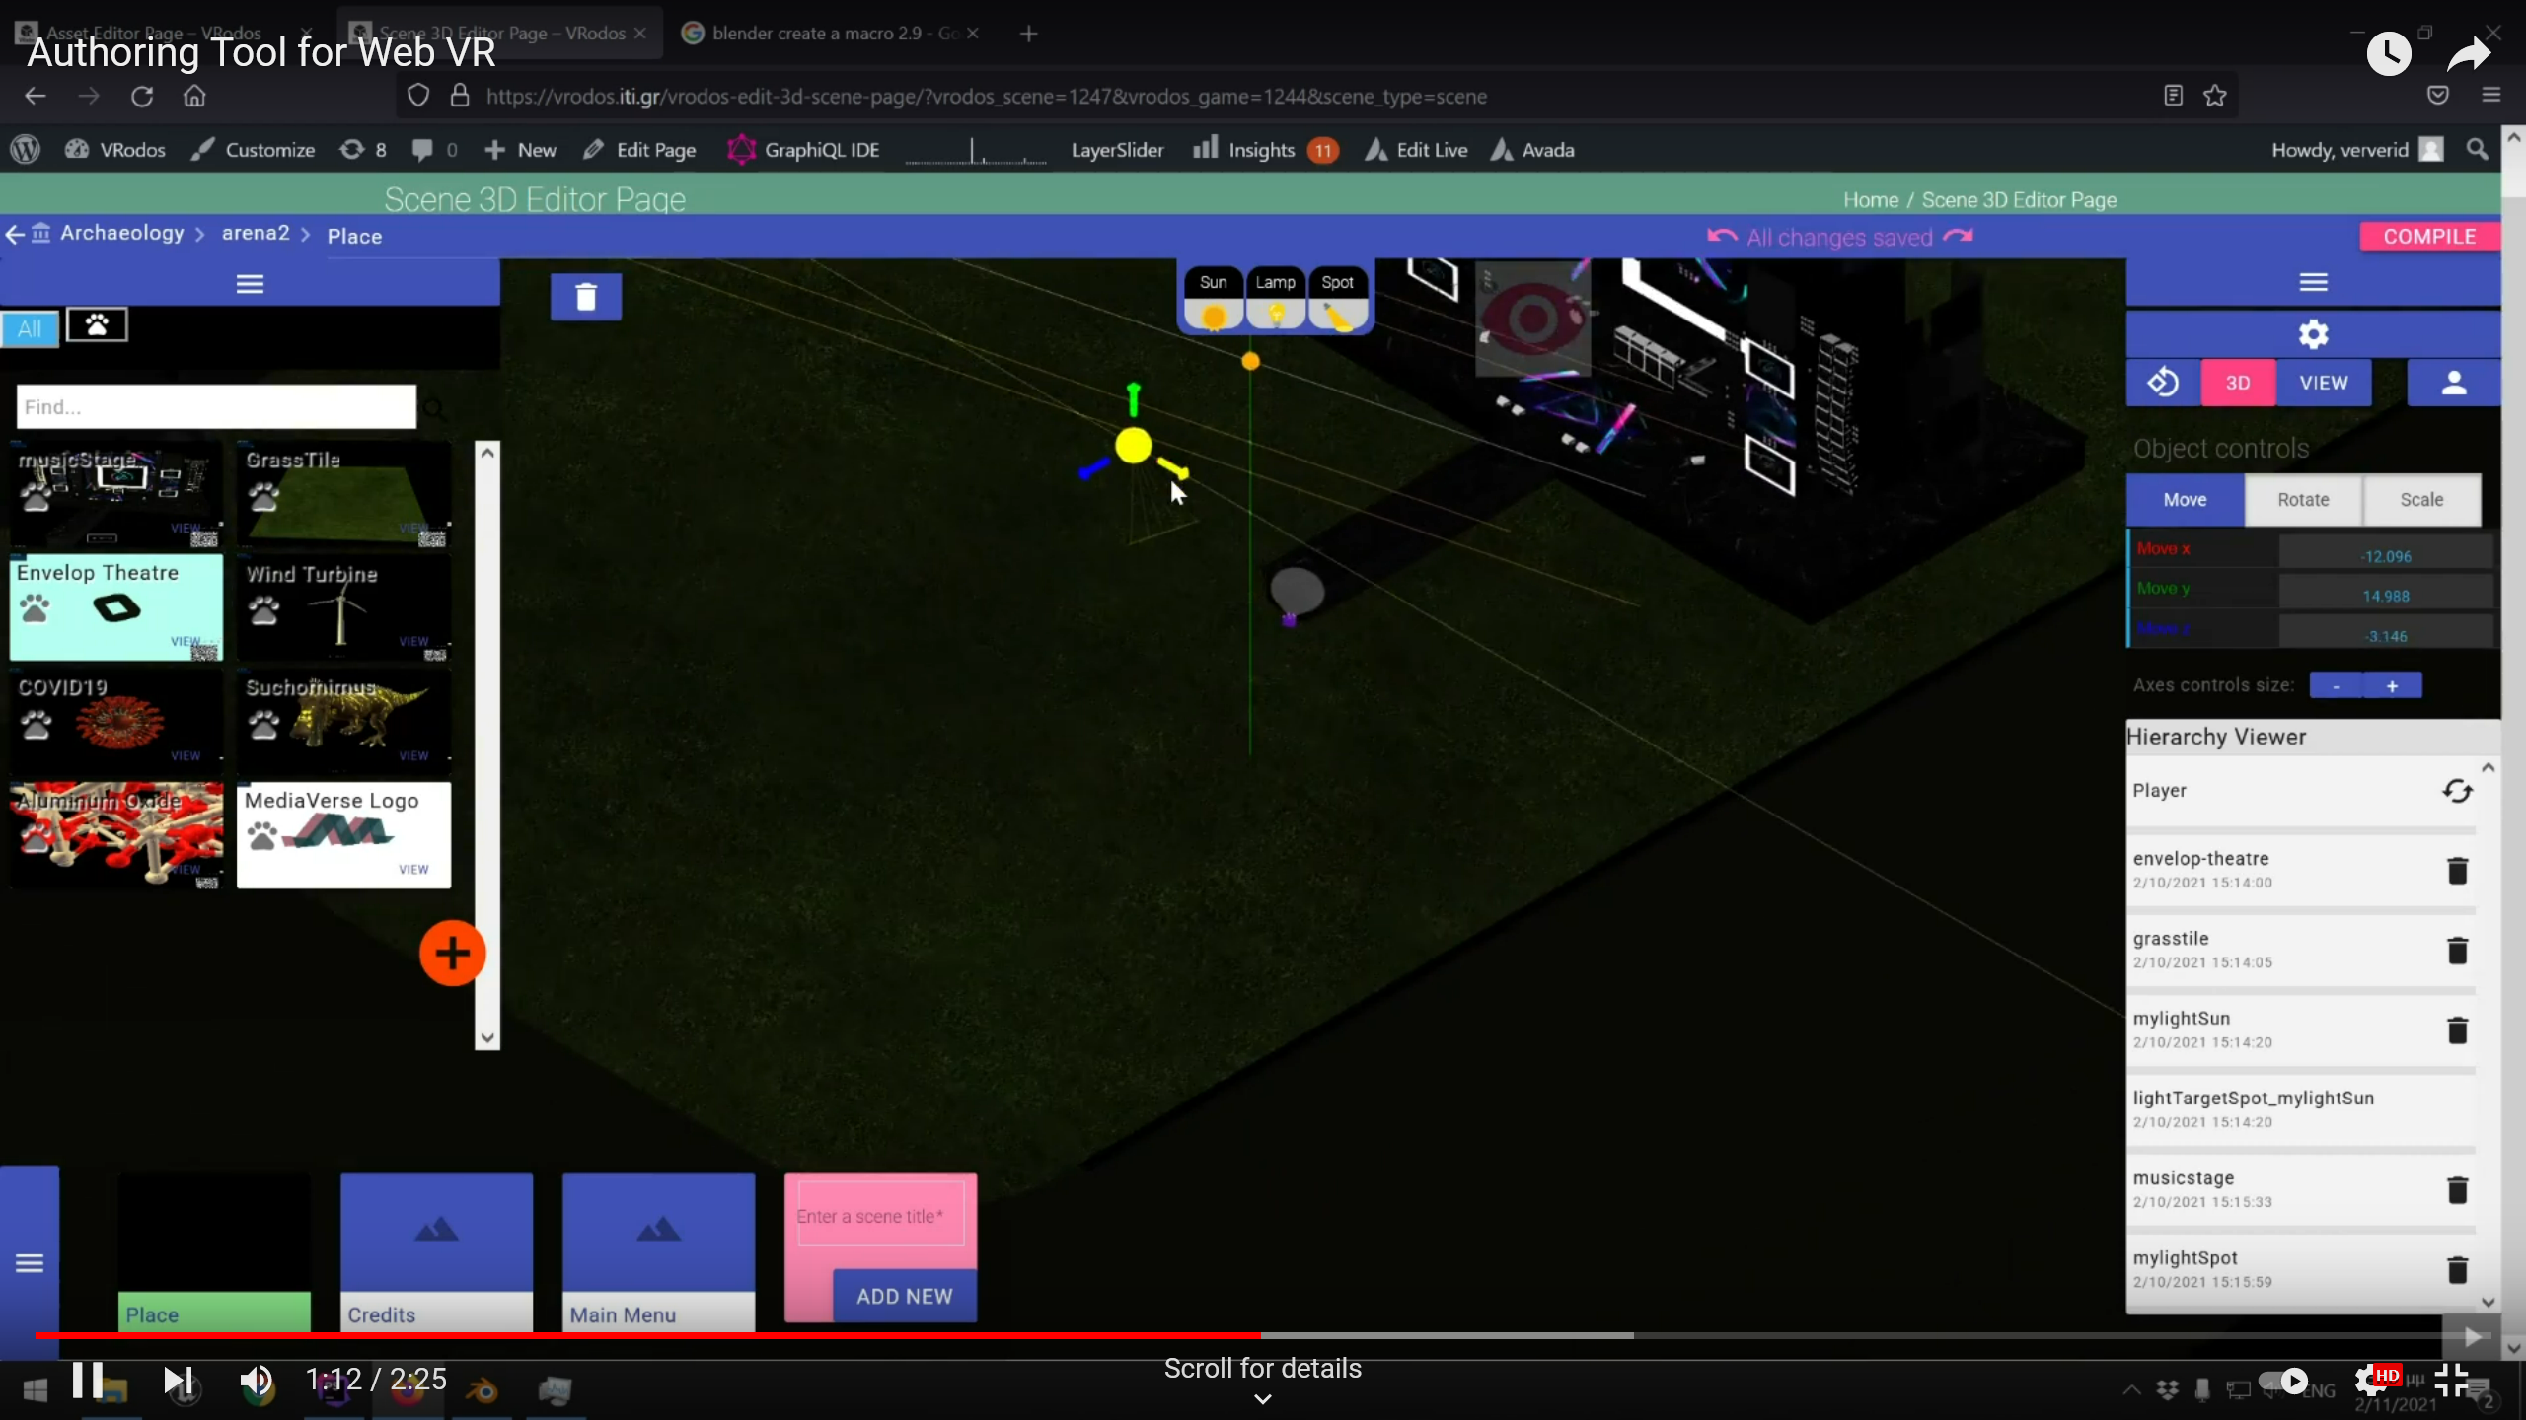Open Insights from the admin toolbar
The width and height of the screenshot is (2526, 1420).
[x=1264, y=150]
